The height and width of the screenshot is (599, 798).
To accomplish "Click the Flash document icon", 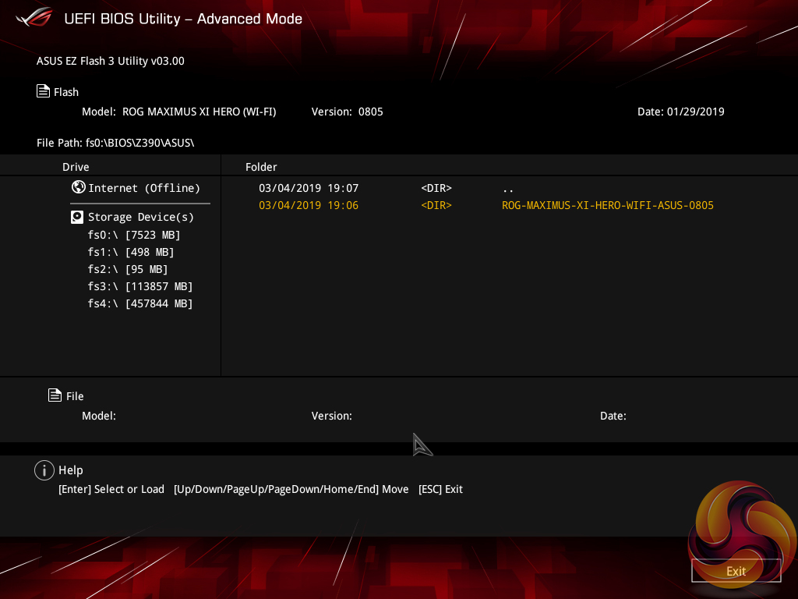I will [x=44, y=91].
